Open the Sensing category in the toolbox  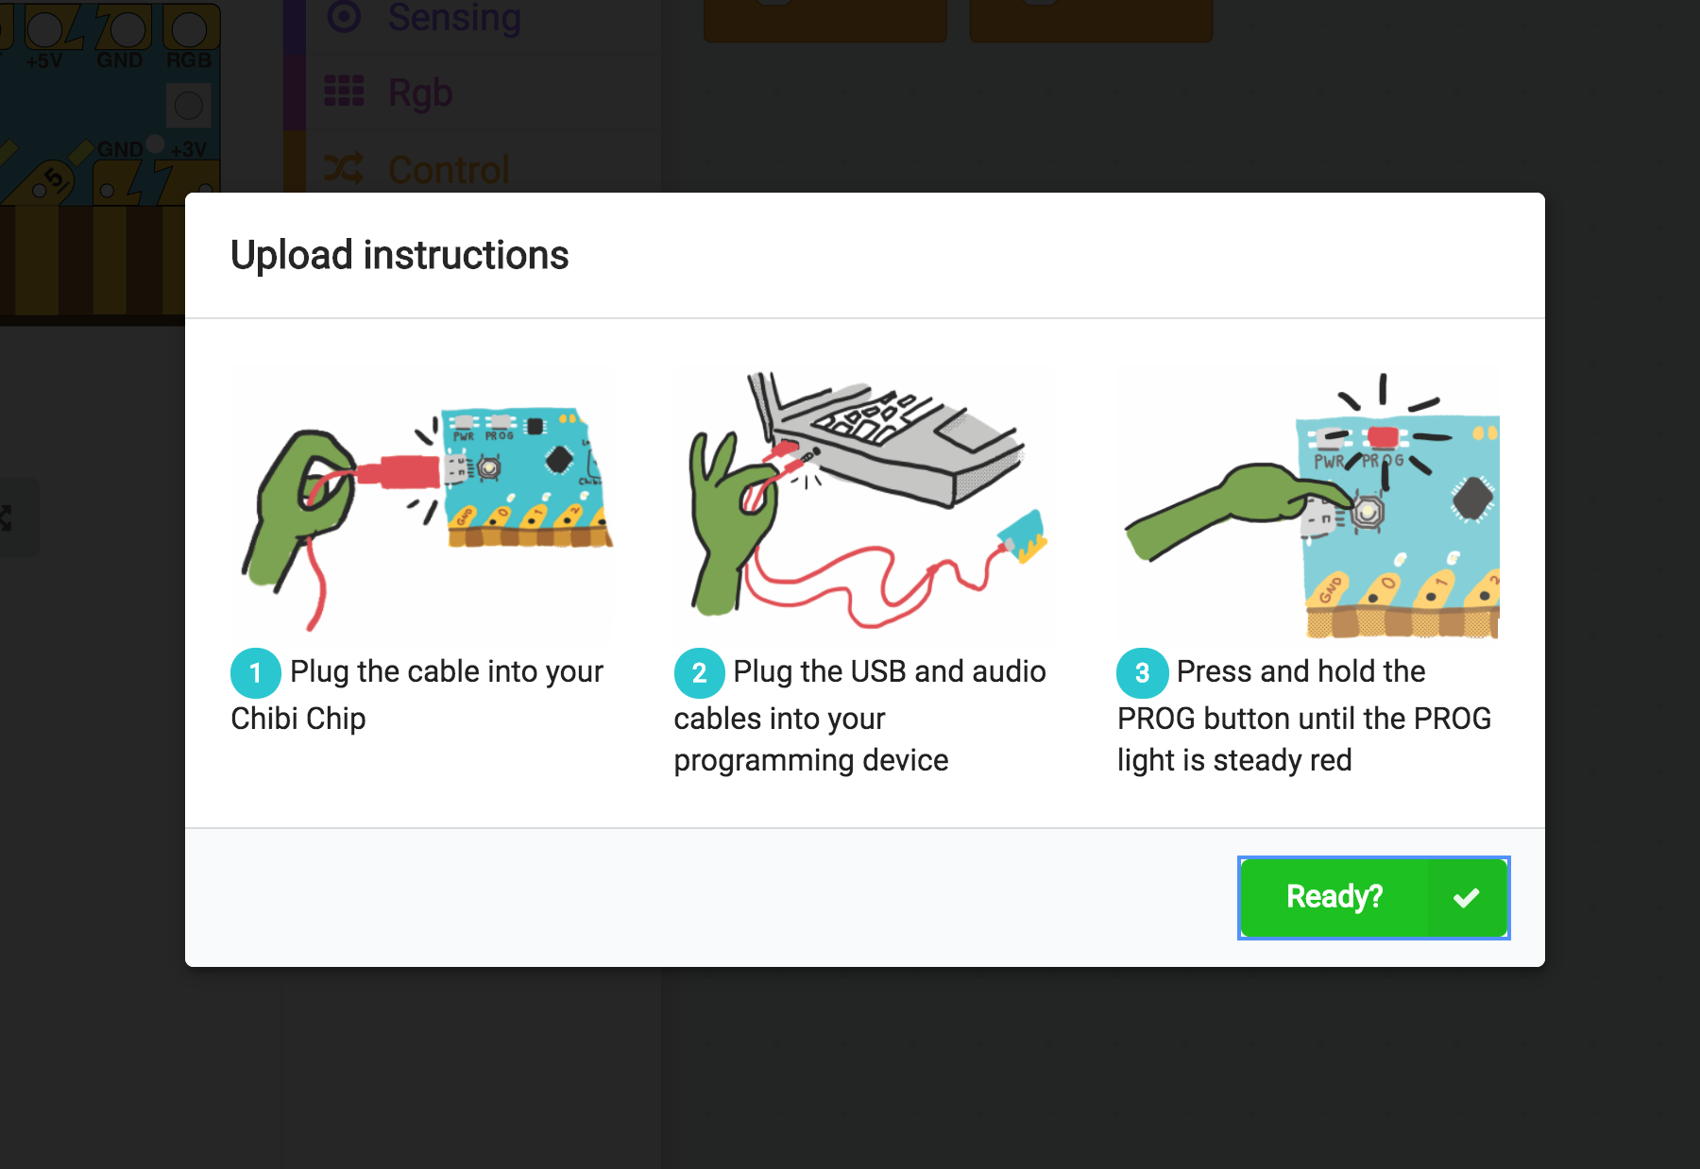454,17
